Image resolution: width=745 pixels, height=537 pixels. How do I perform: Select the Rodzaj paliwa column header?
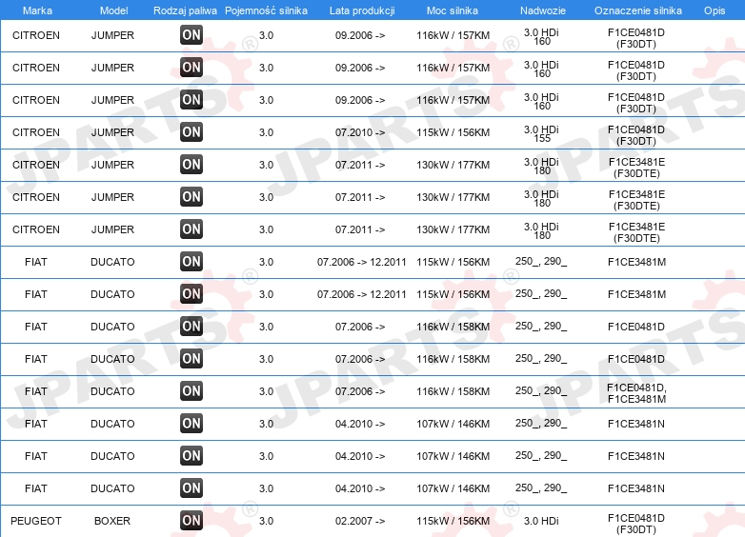186,10
